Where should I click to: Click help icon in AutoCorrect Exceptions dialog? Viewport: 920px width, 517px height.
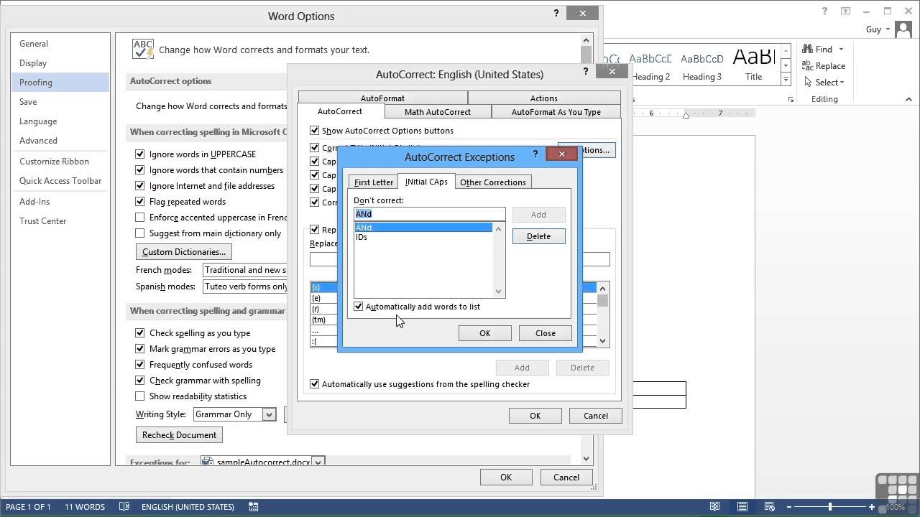(x=535, y=154)
